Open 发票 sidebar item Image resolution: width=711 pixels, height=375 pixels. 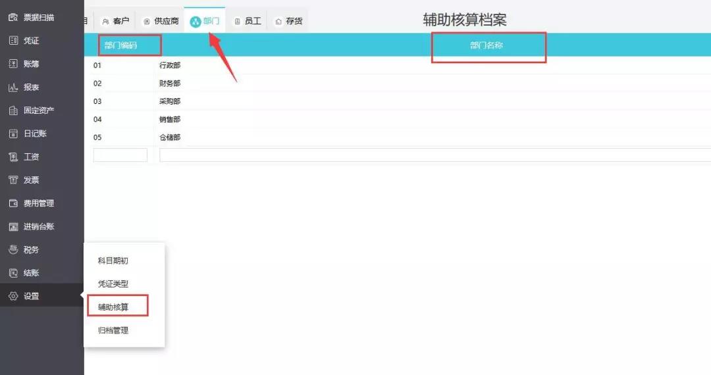click(x=32, y=180)
